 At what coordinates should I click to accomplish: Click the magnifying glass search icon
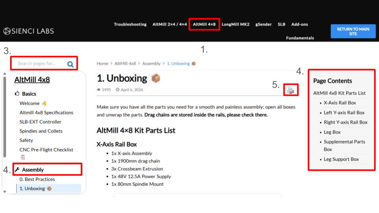(x=70, y=64)
